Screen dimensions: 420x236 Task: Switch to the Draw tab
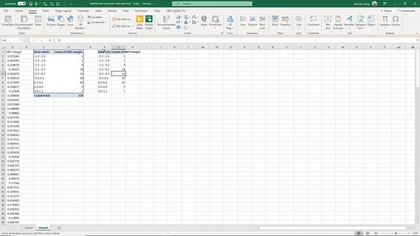[45, 10]
